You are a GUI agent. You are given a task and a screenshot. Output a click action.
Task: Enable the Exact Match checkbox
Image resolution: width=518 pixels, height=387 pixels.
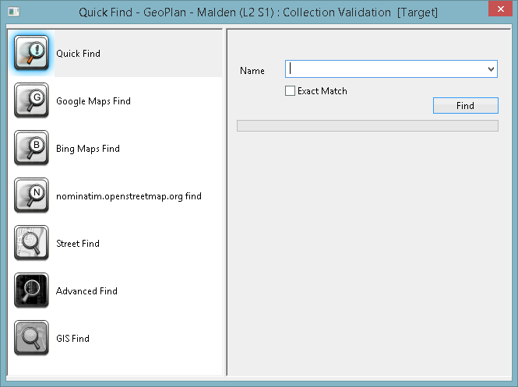(x=290, y=91)
